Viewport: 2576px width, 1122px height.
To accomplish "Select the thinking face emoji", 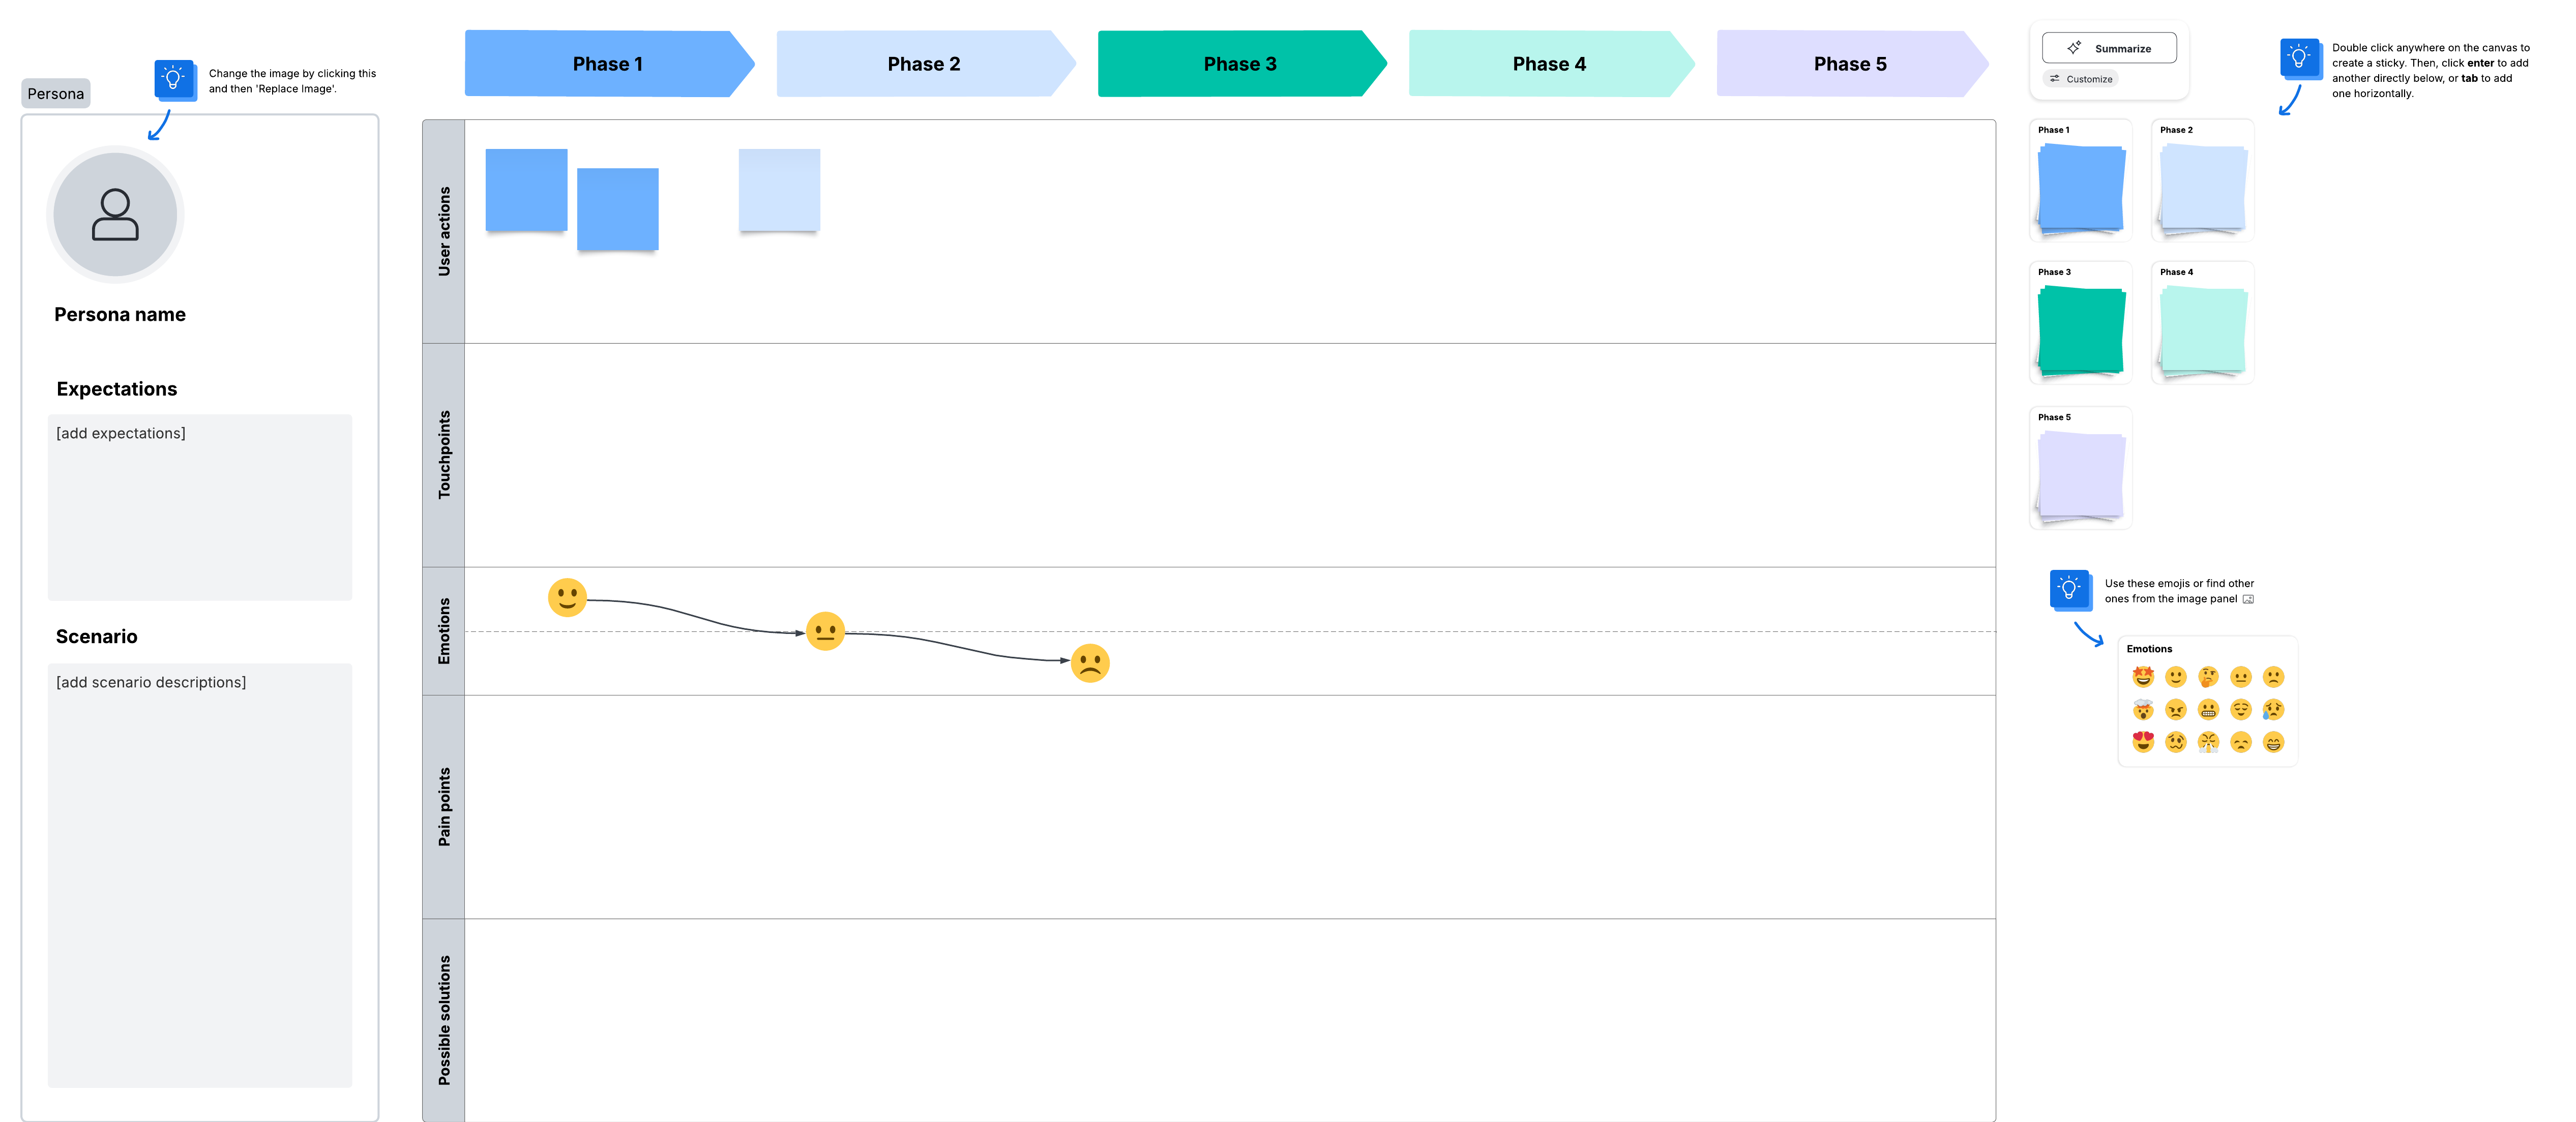I will pos(2208,677).
